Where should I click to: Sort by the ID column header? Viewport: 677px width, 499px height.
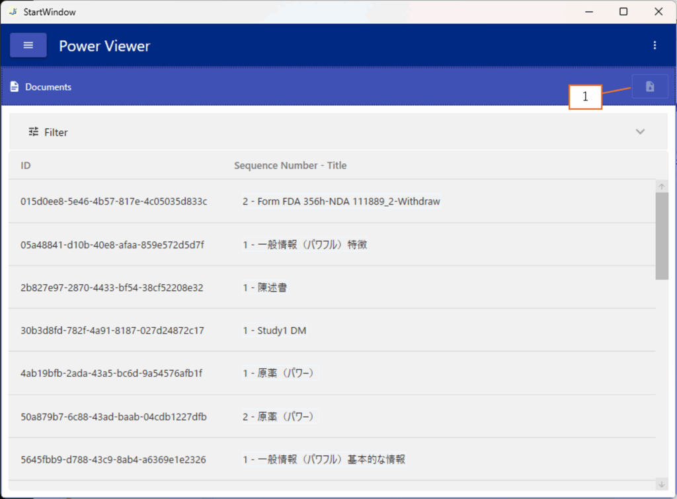point(26,165)
